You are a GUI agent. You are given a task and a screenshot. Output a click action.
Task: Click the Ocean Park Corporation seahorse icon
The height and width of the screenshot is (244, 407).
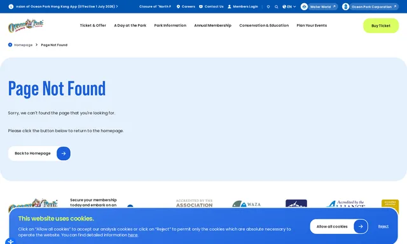(x=345, y=7)
